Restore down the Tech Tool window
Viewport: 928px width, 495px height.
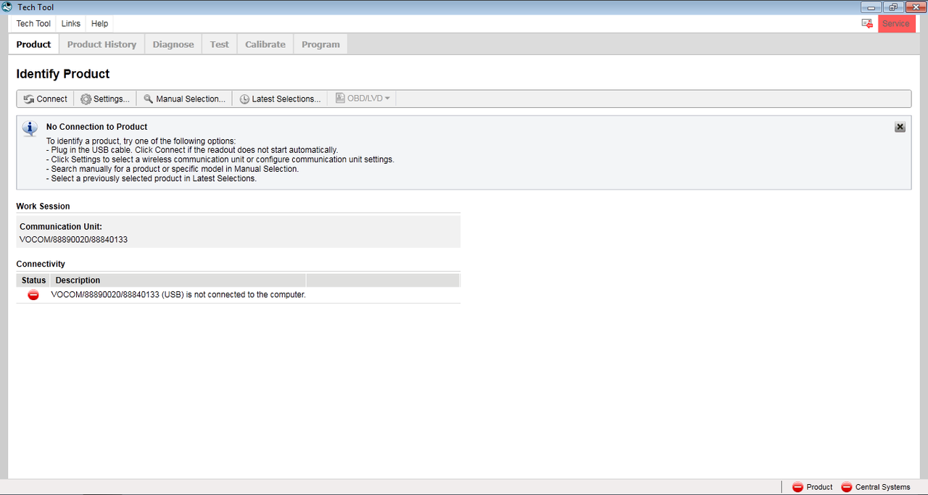tap(892, 7)
